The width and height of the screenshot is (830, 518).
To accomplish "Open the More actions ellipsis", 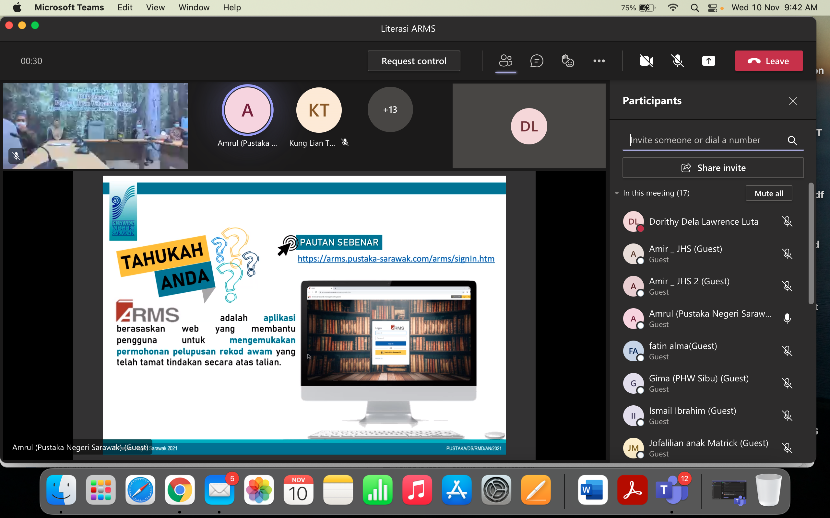I will 599,61.
